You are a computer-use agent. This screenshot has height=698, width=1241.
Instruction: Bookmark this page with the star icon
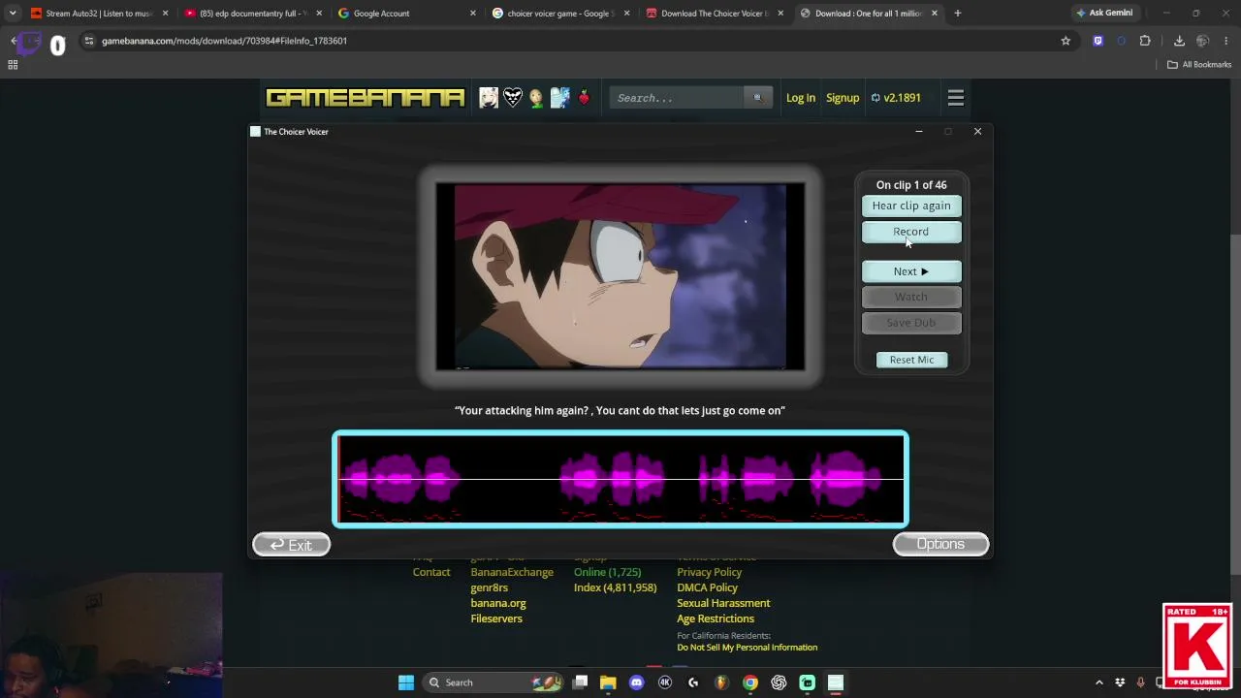point(1066,41)
